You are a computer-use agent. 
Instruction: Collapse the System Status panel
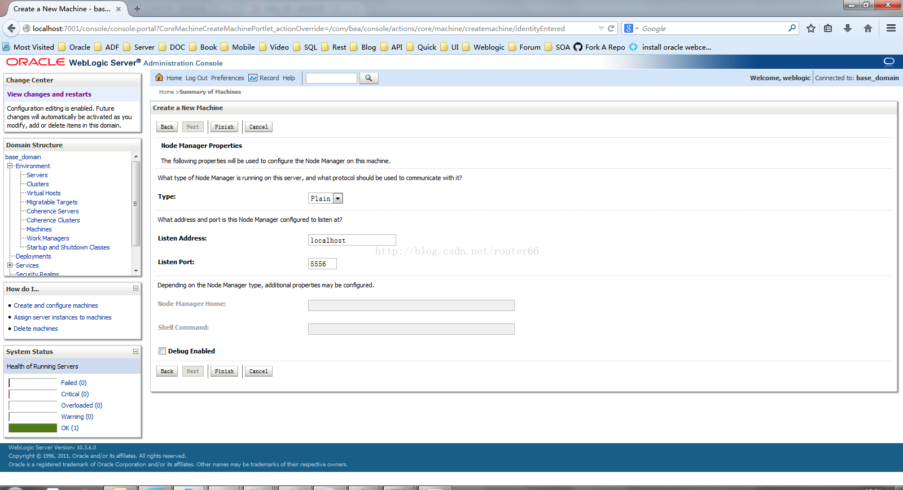tap(135, 351)
